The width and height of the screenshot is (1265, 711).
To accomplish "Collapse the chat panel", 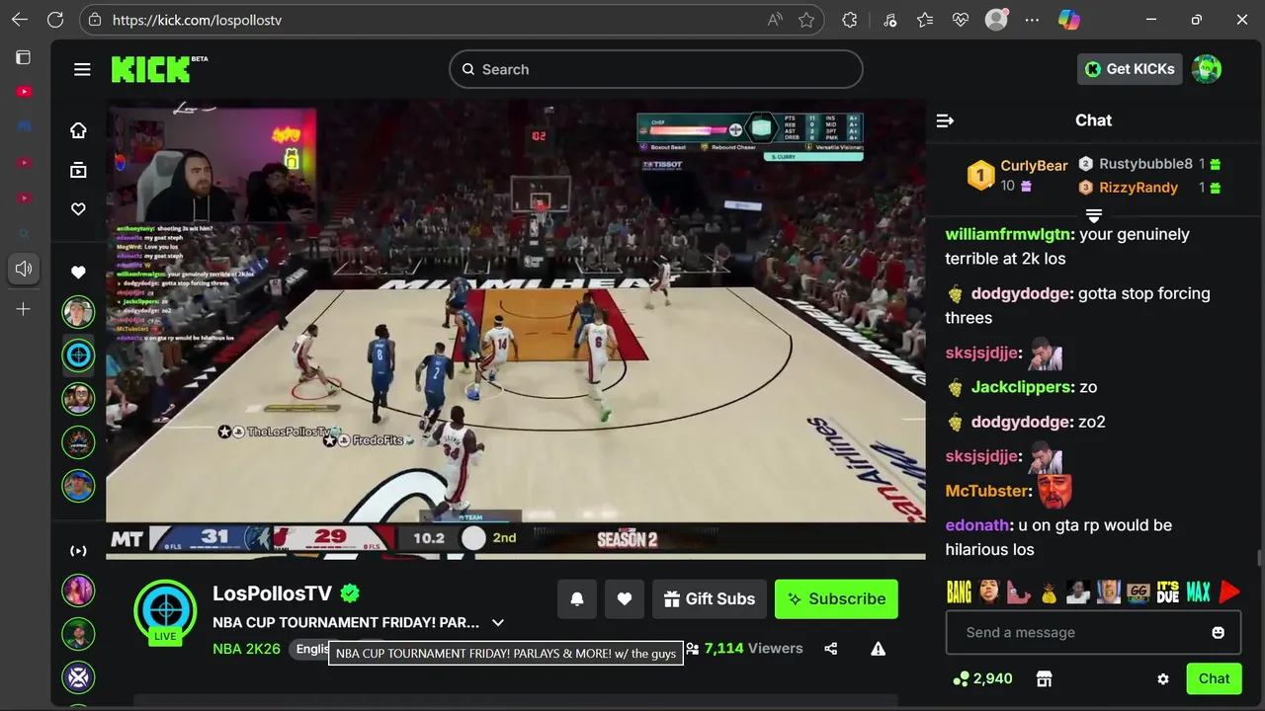I will pos(945,120).
